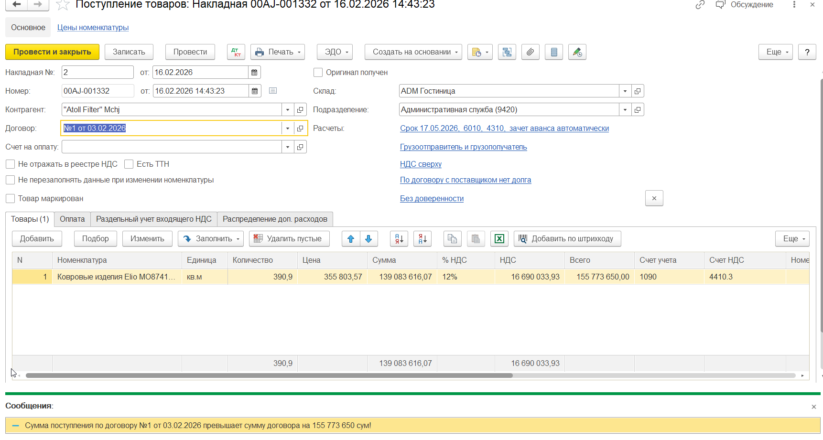Click the comment icon beside document date

click(x=273, y=91)
